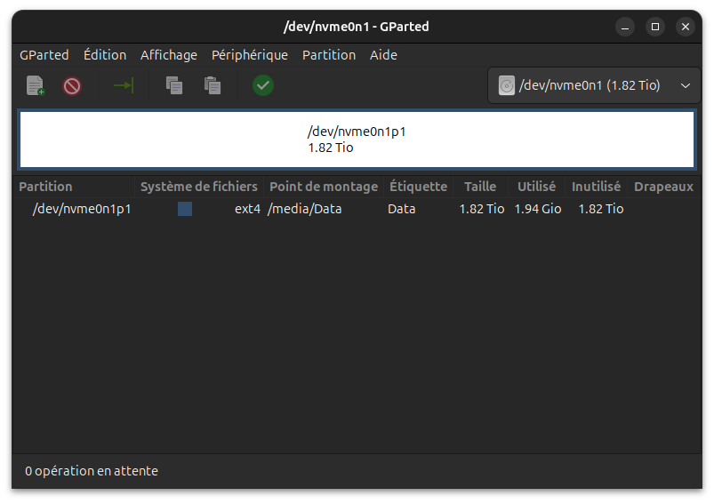Close the GParted window
Image resolution: width=714 pixels, height=503 pixels.
pos(686,27)
